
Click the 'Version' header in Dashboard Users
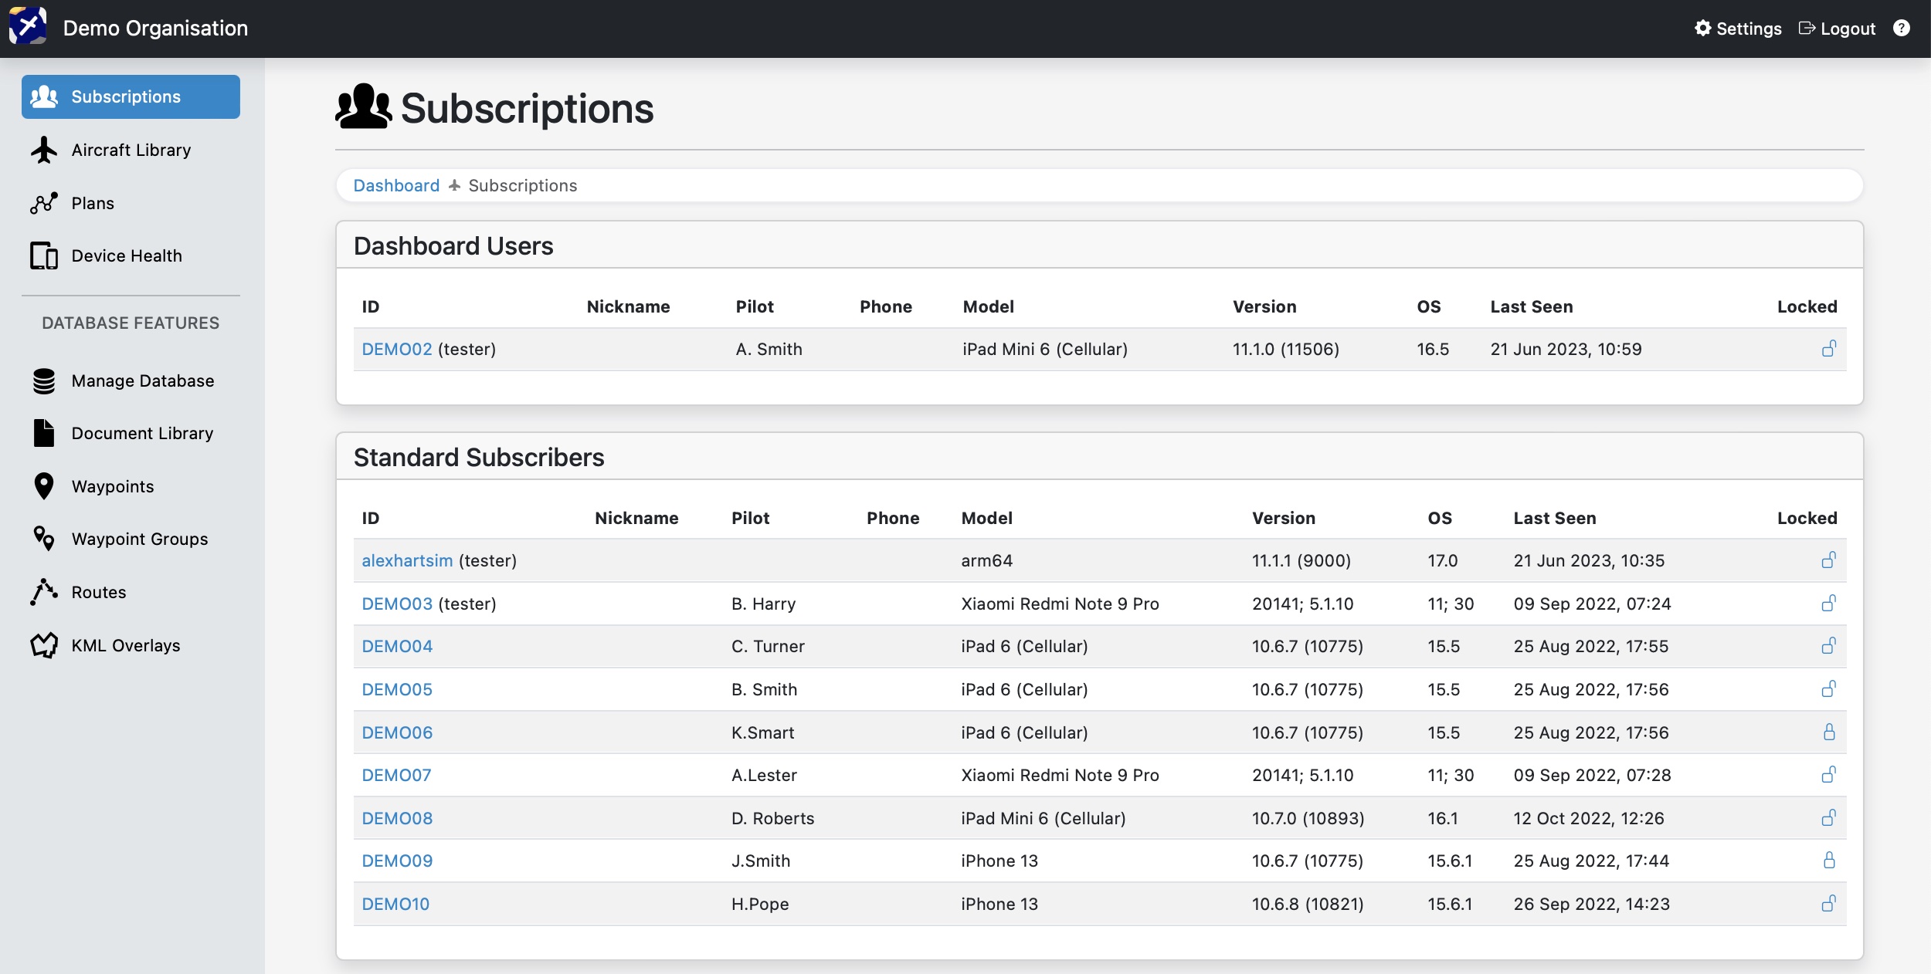coord(1264,306)
